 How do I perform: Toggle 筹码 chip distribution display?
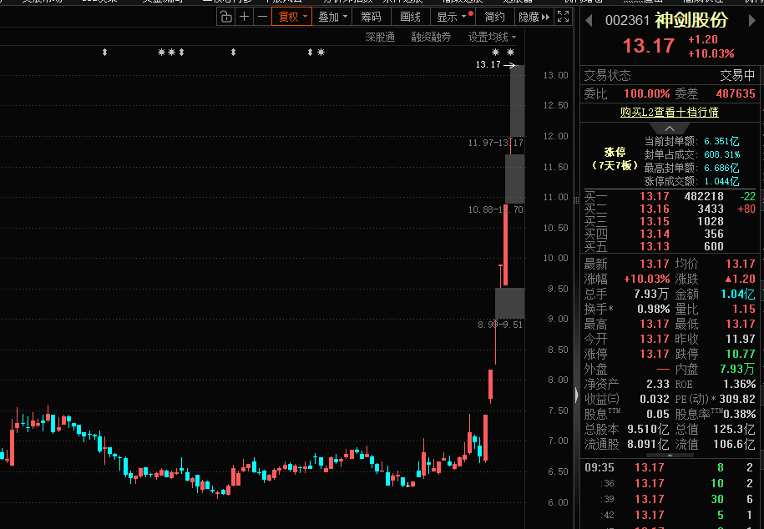pyautogui.click(x=371, y=17)
